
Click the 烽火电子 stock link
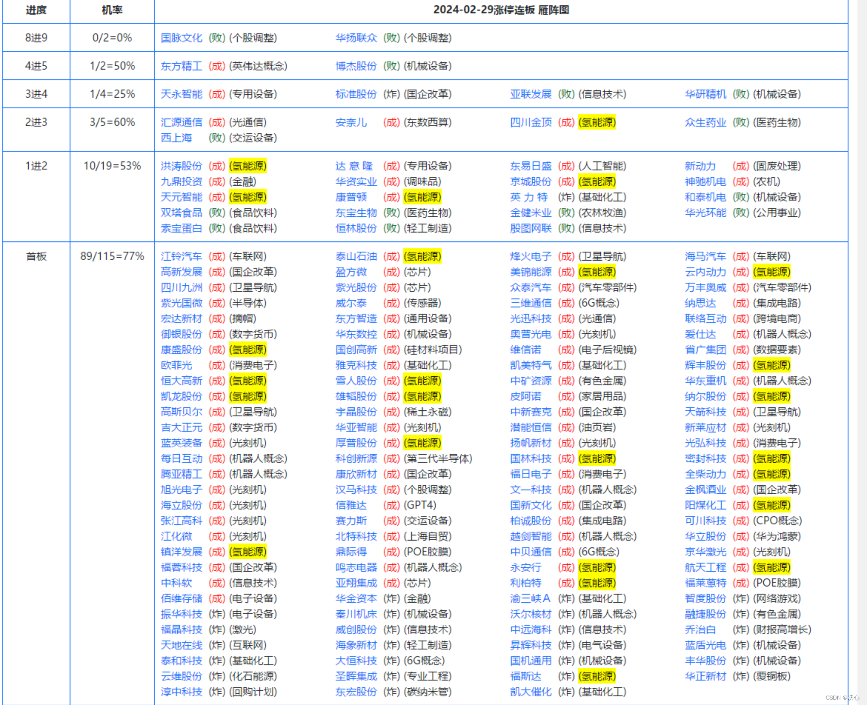531,257
